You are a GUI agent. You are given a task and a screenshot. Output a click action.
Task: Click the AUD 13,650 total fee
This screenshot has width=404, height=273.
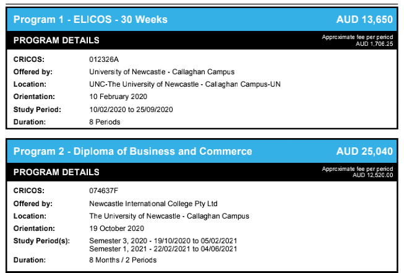[364, 20]
